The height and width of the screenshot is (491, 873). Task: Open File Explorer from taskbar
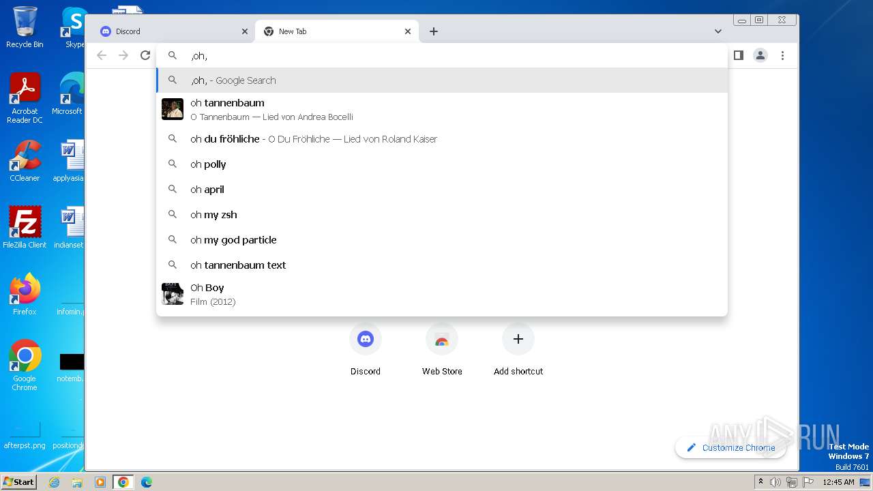[77, 482]
